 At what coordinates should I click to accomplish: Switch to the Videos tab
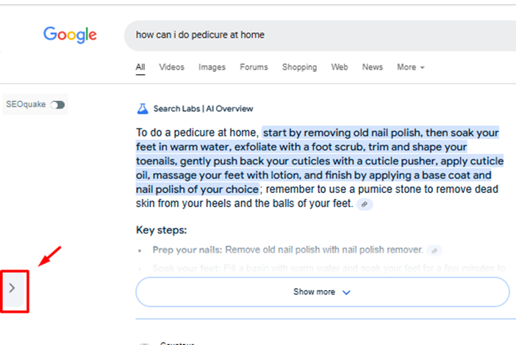pos(171,67)
